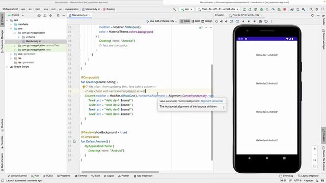Image resolution: width=326 pixels, height=183 pixels.
Task: Open the Terminal tool window tab
Action: (x=81, y=176)
